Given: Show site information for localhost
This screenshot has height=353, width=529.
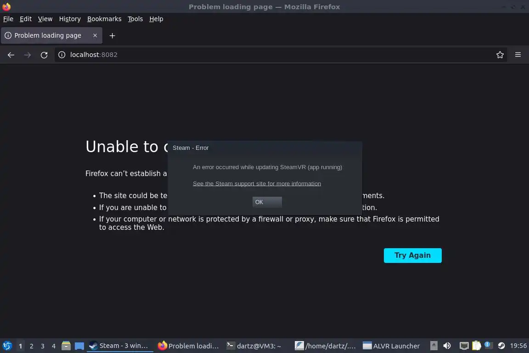Looking at the screenshot, I should [x=62, y=55].
